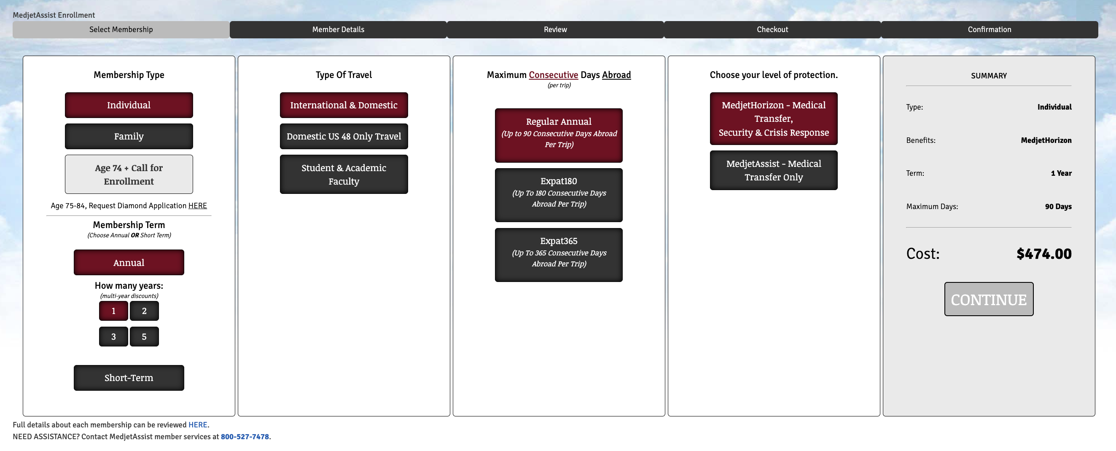Click the underlined Abroad link

tap(616, 75)
